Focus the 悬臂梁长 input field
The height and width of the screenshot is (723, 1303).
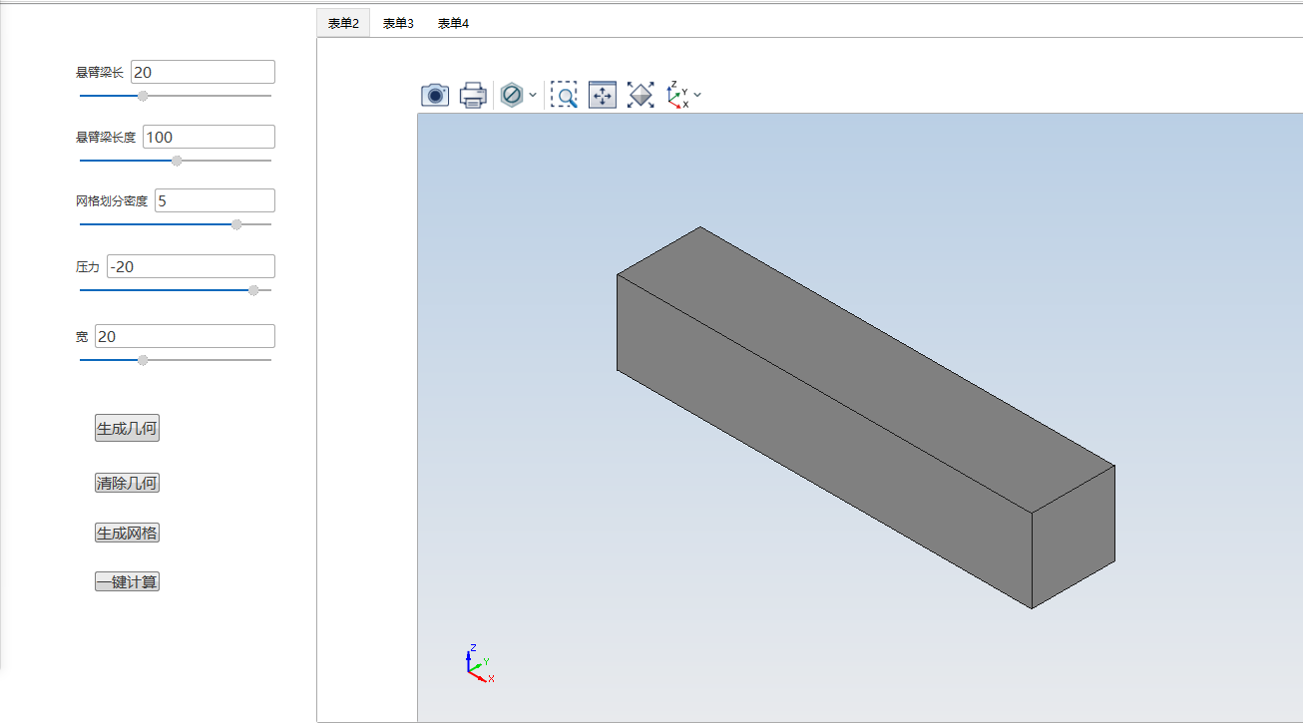[x=203, y=72]
